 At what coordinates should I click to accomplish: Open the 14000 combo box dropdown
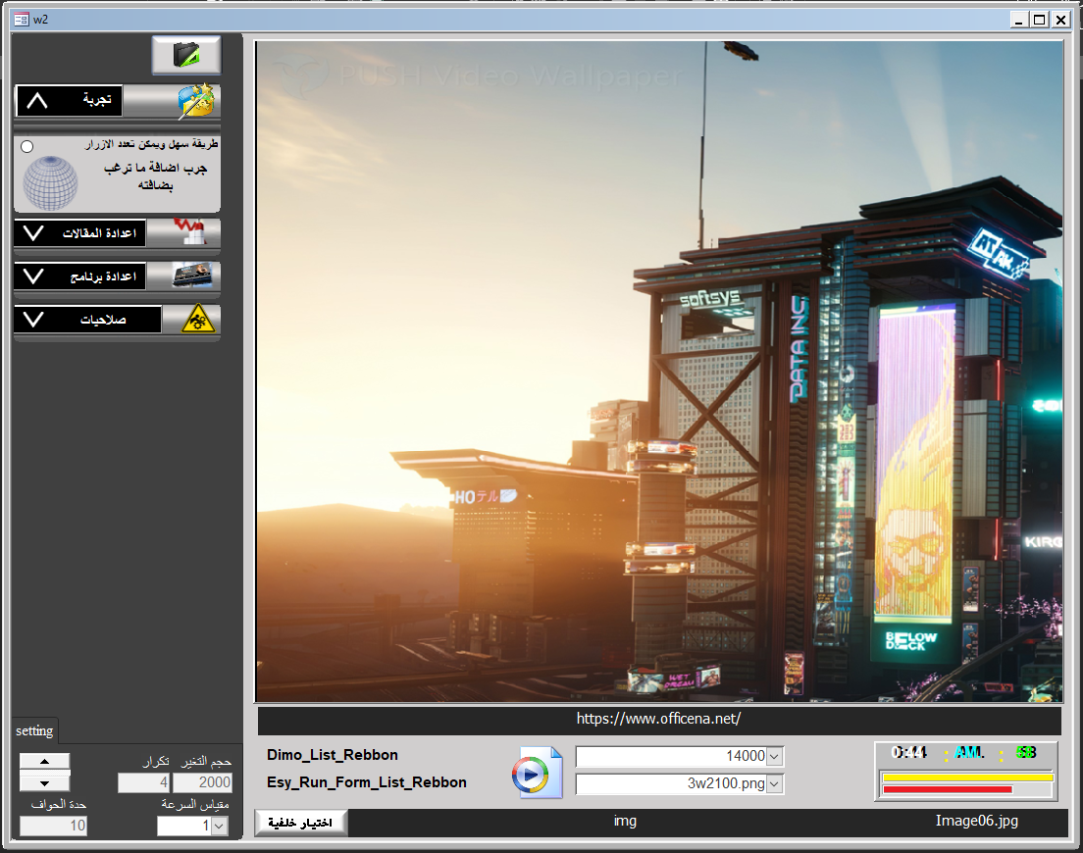(774, 756)
